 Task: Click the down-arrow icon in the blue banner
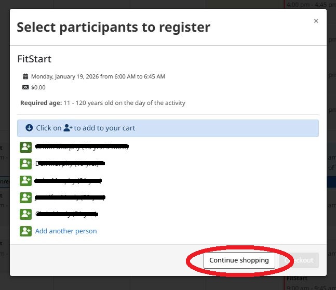coord(29,128)
